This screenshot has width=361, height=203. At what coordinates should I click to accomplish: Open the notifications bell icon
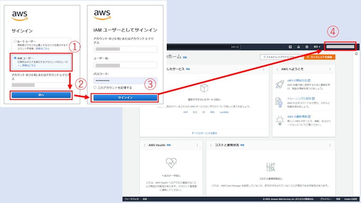click(x=298, y=47)
